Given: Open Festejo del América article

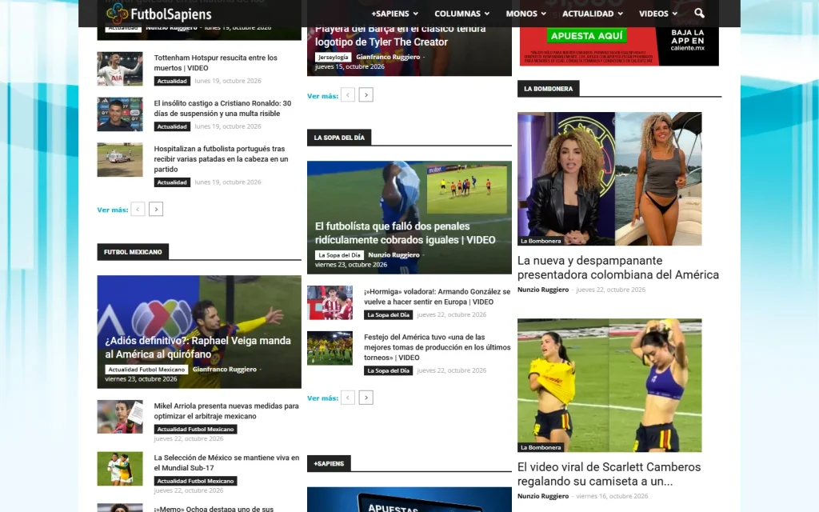Looking at the screenshot, I should click(437, 347).
